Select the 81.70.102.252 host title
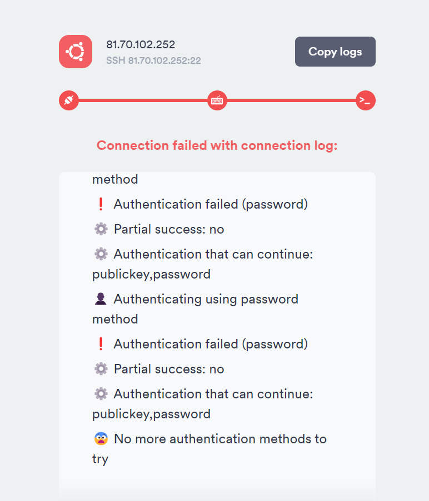 pyautogui.click(x=141, y=44)
